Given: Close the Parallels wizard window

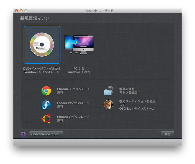Looking at the screenshot, I should pos(16,11).
